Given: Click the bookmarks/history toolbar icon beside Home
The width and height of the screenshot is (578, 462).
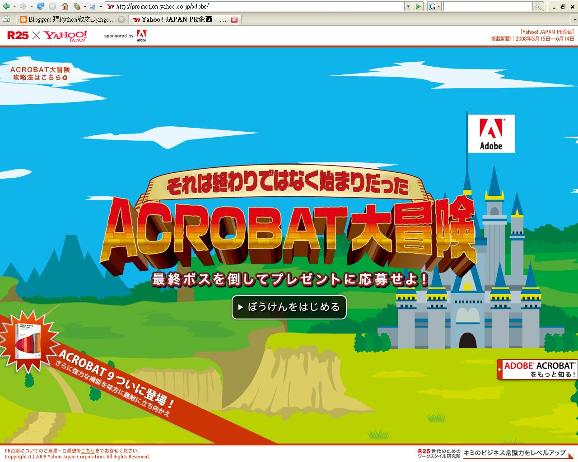Looking at the screenshot, I should (76, 6).
